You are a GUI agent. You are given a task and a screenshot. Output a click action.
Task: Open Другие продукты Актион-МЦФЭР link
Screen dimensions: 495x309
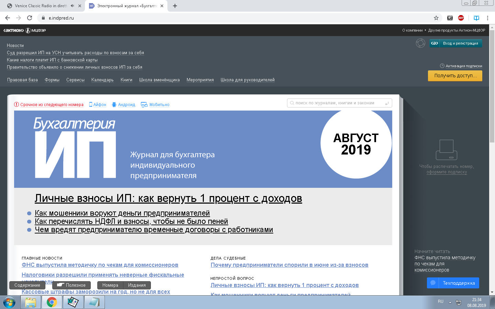point(456,30)
